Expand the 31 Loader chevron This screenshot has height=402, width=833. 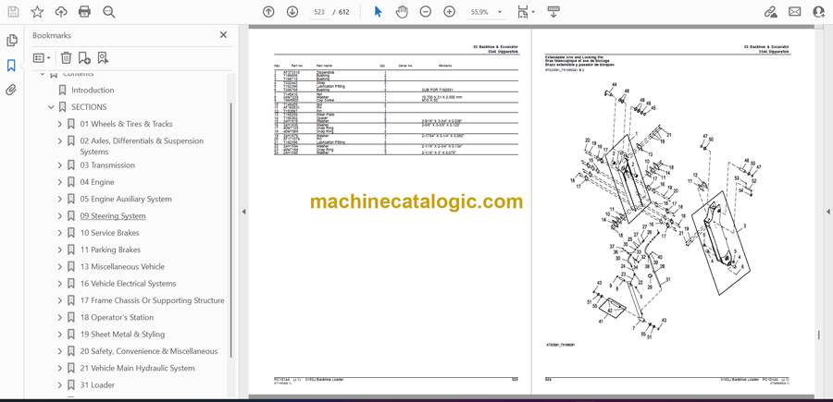(x=59, y=385)
